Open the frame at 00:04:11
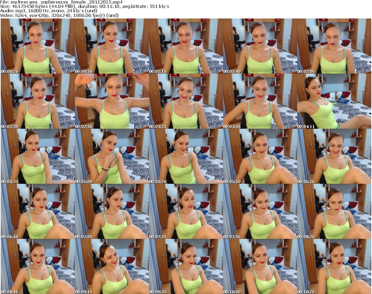The image size is (372, 294). [x=334, y=101]
